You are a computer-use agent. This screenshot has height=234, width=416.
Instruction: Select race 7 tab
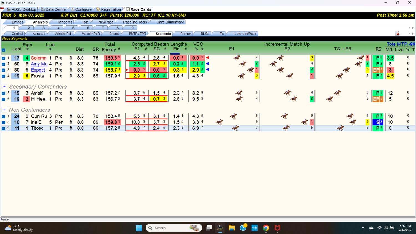[x=103, y=28]
